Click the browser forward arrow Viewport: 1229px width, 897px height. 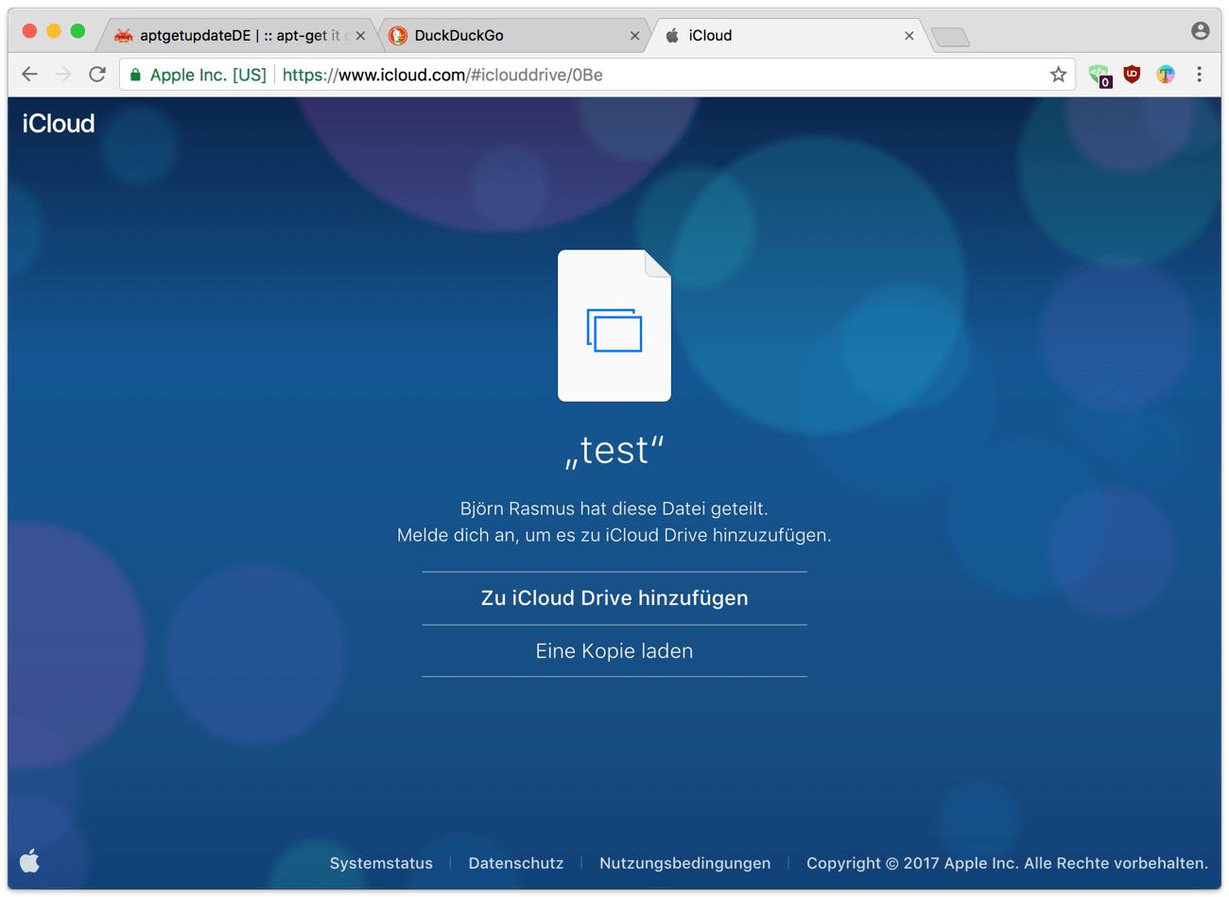click(x=63, y=75)
